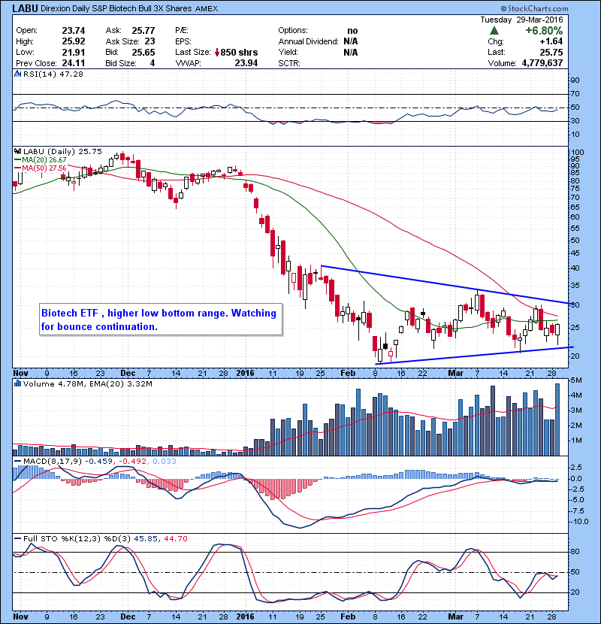This screenshot has width=601, height=624.
Task: Click the LABU (Daily) candlestick icon
Action: tap(17, 151)
